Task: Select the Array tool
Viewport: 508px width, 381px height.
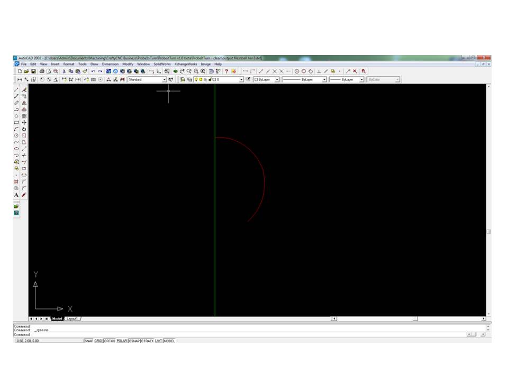Action: [x=24, y=116]
